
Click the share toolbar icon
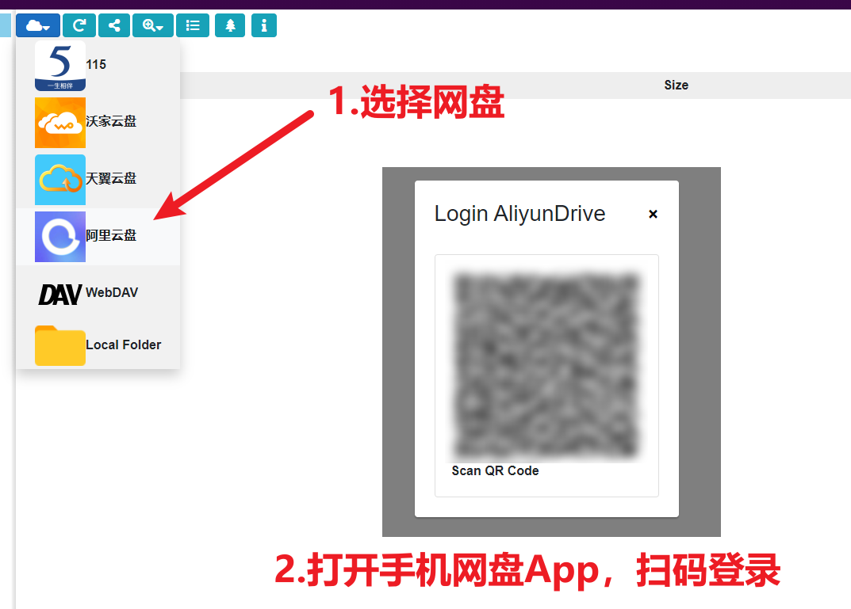[x=114, y=25]
